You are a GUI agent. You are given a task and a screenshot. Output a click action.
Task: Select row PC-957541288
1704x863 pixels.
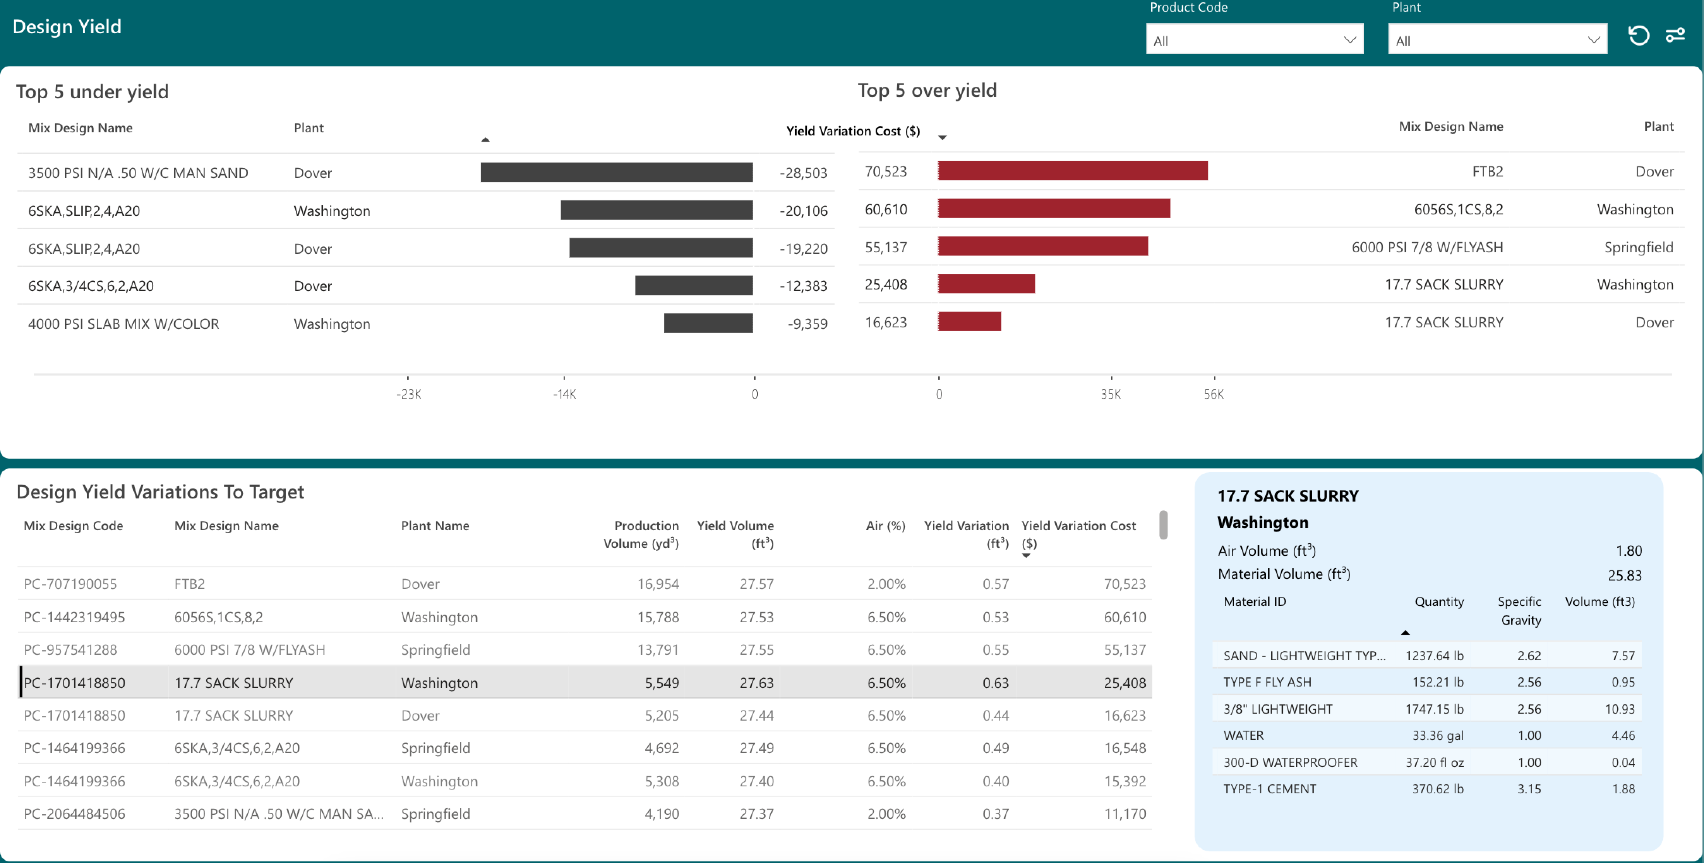click(584, 649)
